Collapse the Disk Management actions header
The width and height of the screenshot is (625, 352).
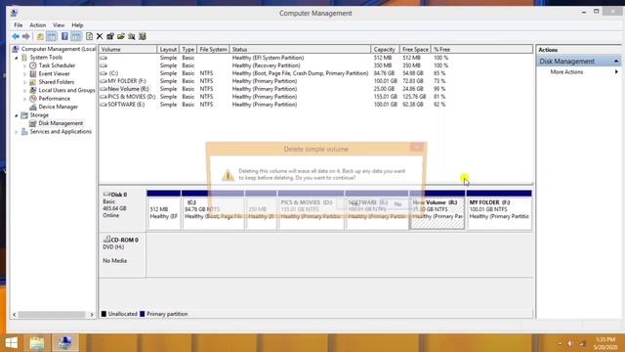coord(616,62)
